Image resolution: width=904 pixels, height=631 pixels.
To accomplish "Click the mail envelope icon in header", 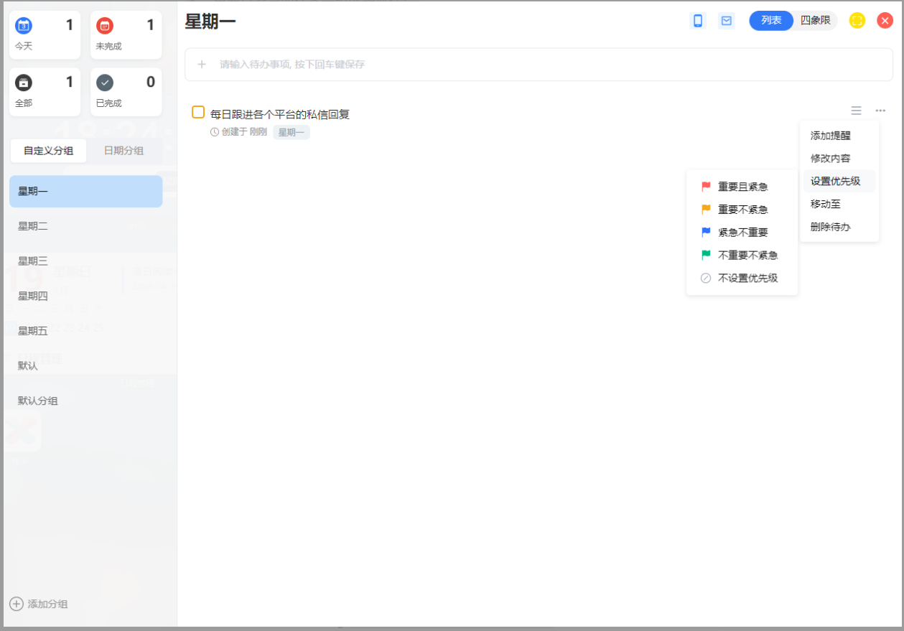I will [x=726, y=21].
